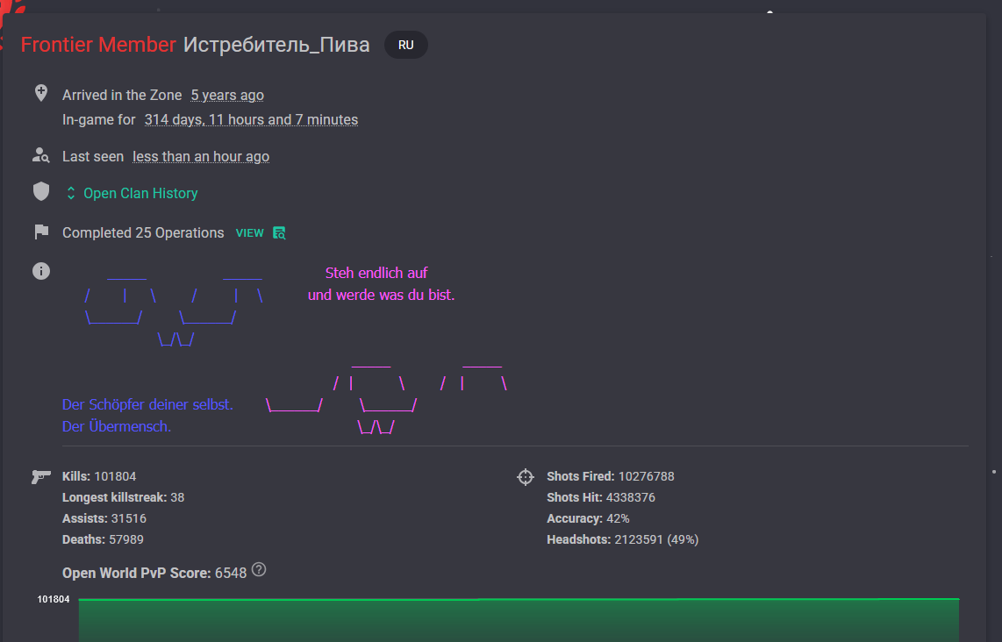The height and width of the screenshot is (642, 1002).
Task: Click the RU region badge
Action: point(405,45)
